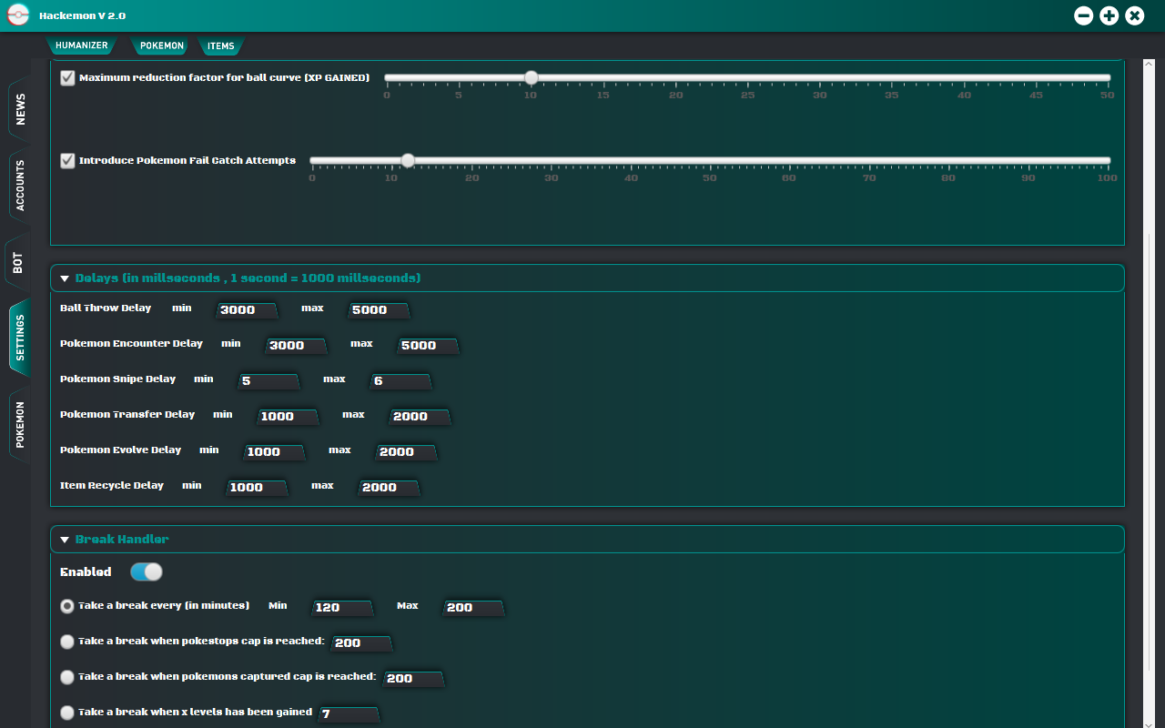Go to the Accounts side tab
The image size is (1165, 728).
pos(20,187)
